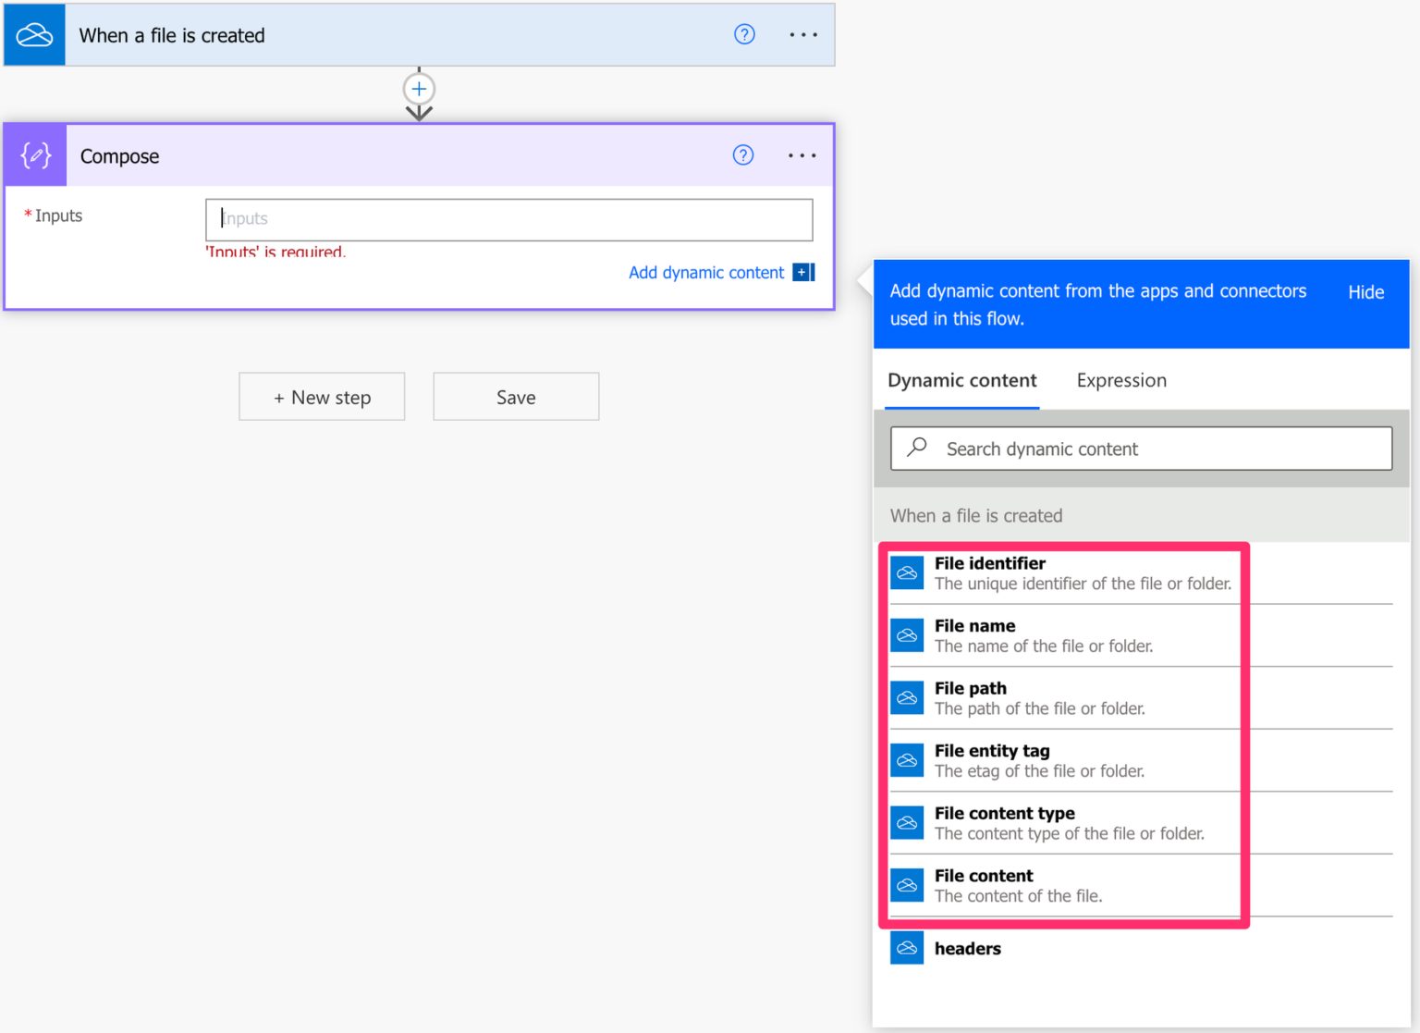Click the OneDrive icon beside File entity tag

907,759
